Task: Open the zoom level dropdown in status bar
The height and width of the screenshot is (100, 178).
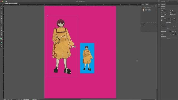Action: click(x=7, y=99)
